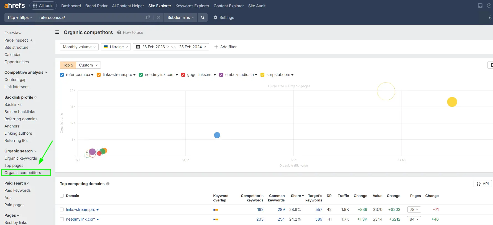Image resolution: width=493 pixels, height=225 pixels.
Task: Check the links-stream.pro table row checkbox
Action: [x=62, y=209]
